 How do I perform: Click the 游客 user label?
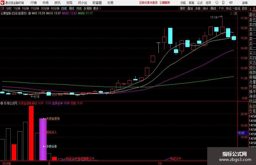tap(245, 3)
